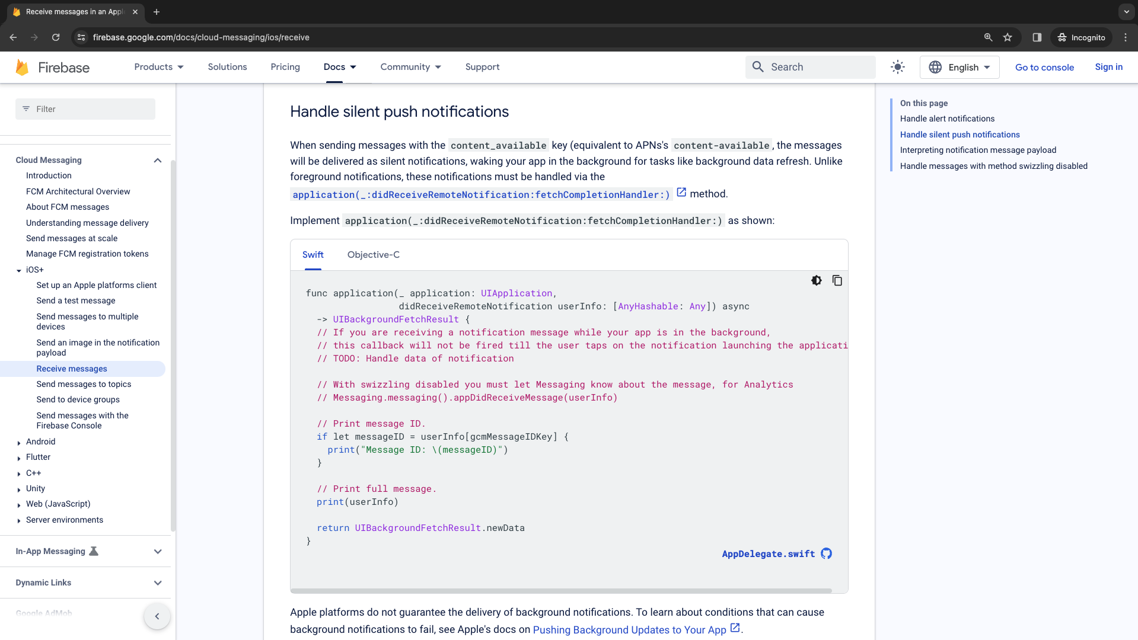Open Chrome three-dot menu
The width and height of the screenshot is (1138, 640).
(x=1126, y=37)
